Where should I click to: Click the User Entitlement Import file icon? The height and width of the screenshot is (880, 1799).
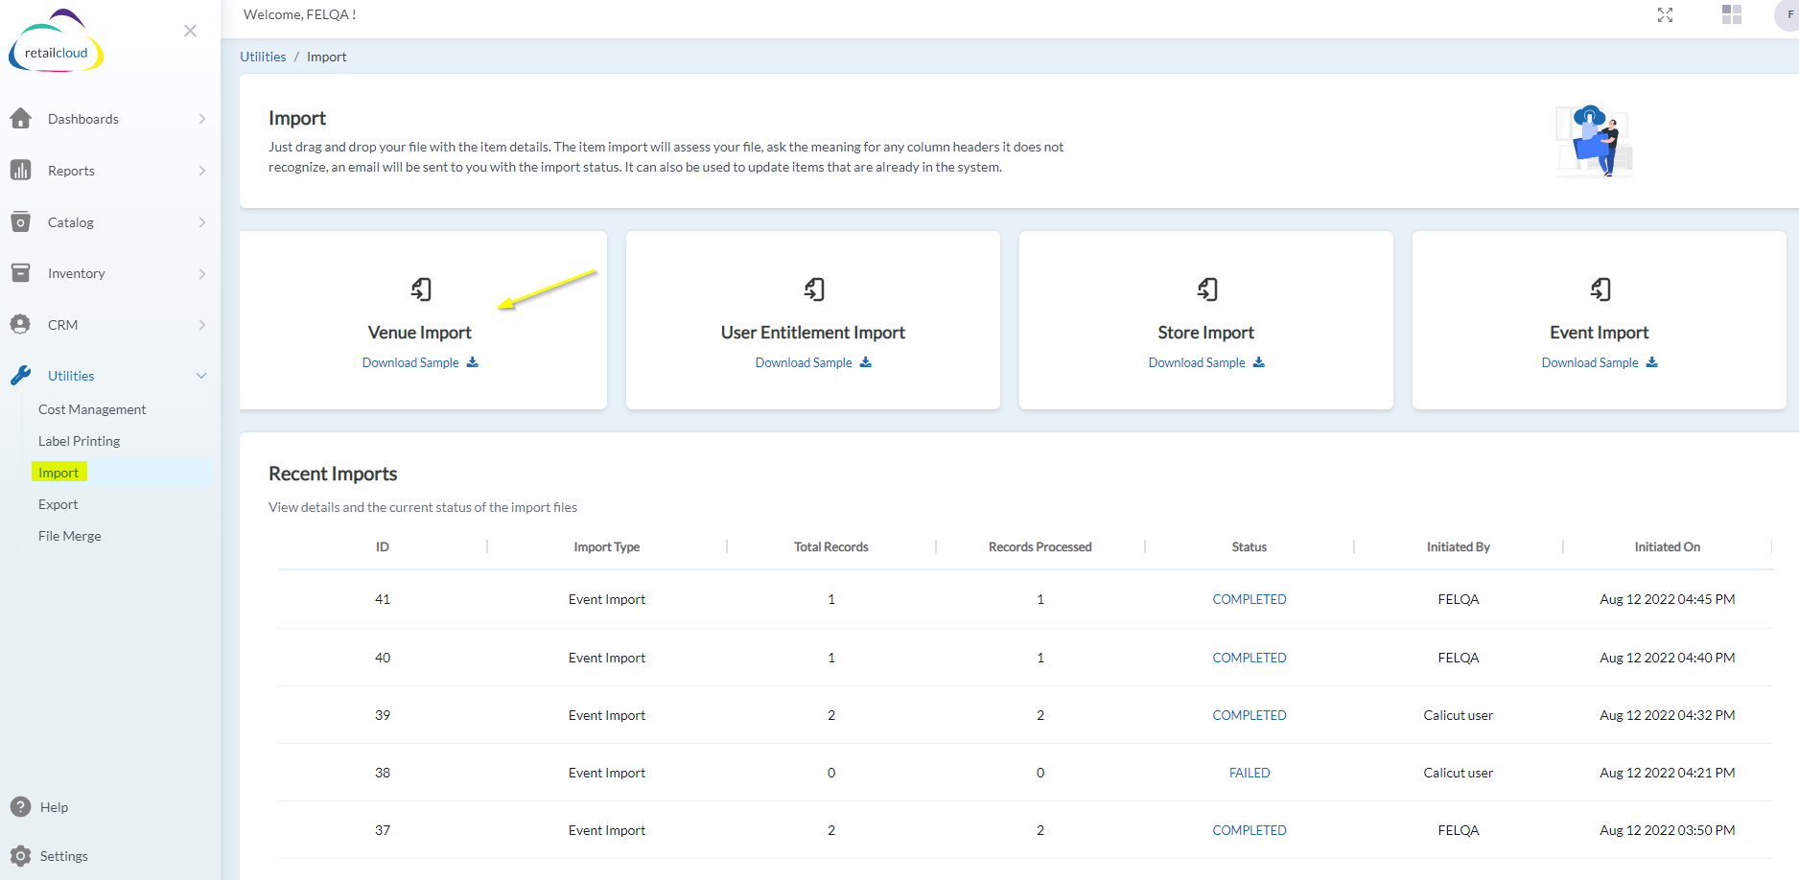pyautogui.click(x=814, y=289)
